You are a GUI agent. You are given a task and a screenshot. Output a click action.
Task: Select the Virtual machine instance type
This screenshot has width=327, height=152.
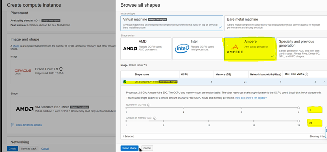[172, 23]
